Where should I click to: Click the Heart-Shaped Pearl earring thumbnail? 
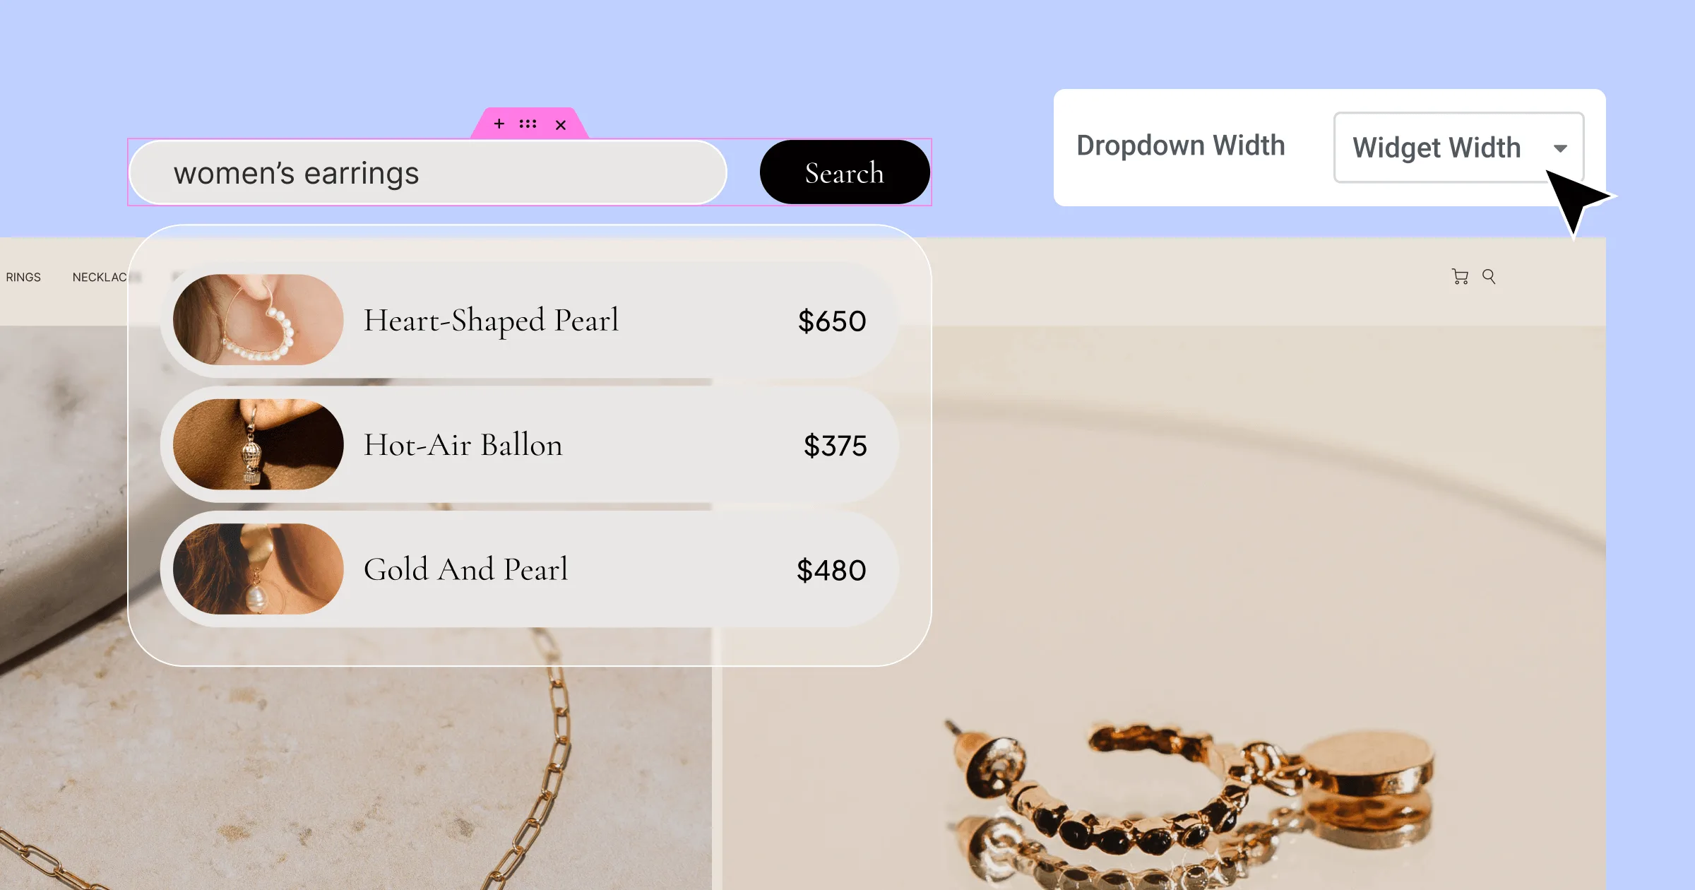pos(258,320)
